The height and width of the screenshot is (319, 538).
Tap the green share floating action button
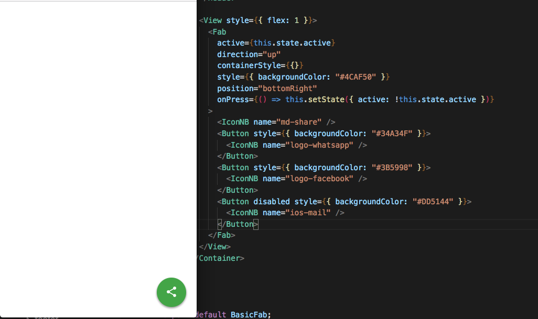pyautogui.click(x=171, y=292)
